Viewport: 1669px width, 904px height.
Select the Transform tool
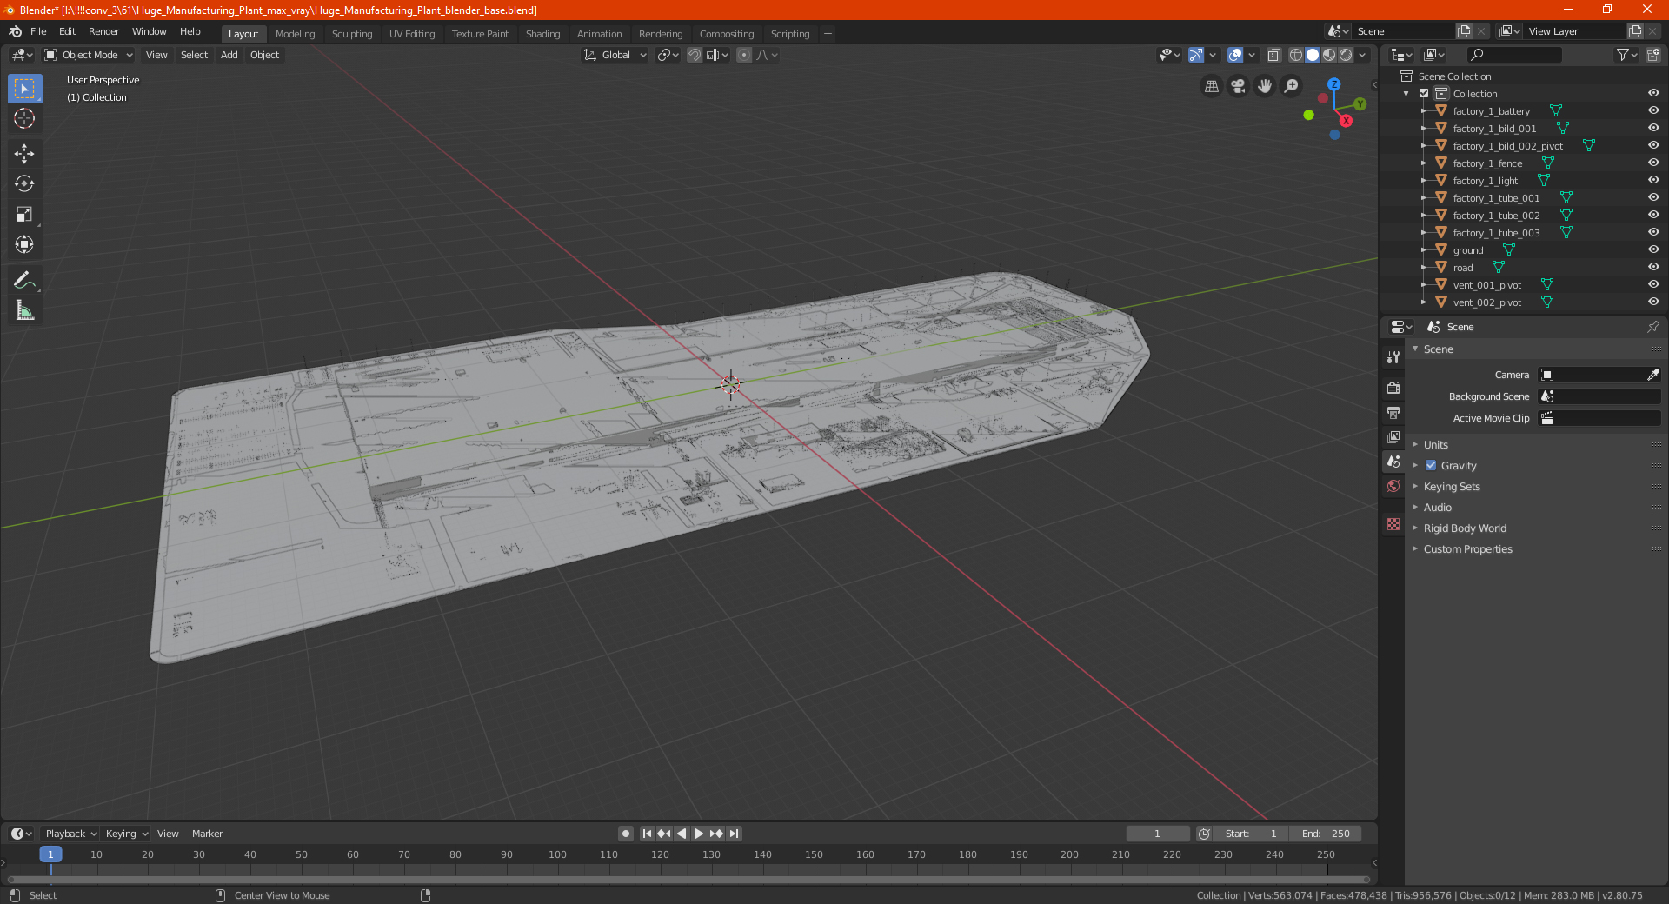pyautogui.click(x=24, y=245)
